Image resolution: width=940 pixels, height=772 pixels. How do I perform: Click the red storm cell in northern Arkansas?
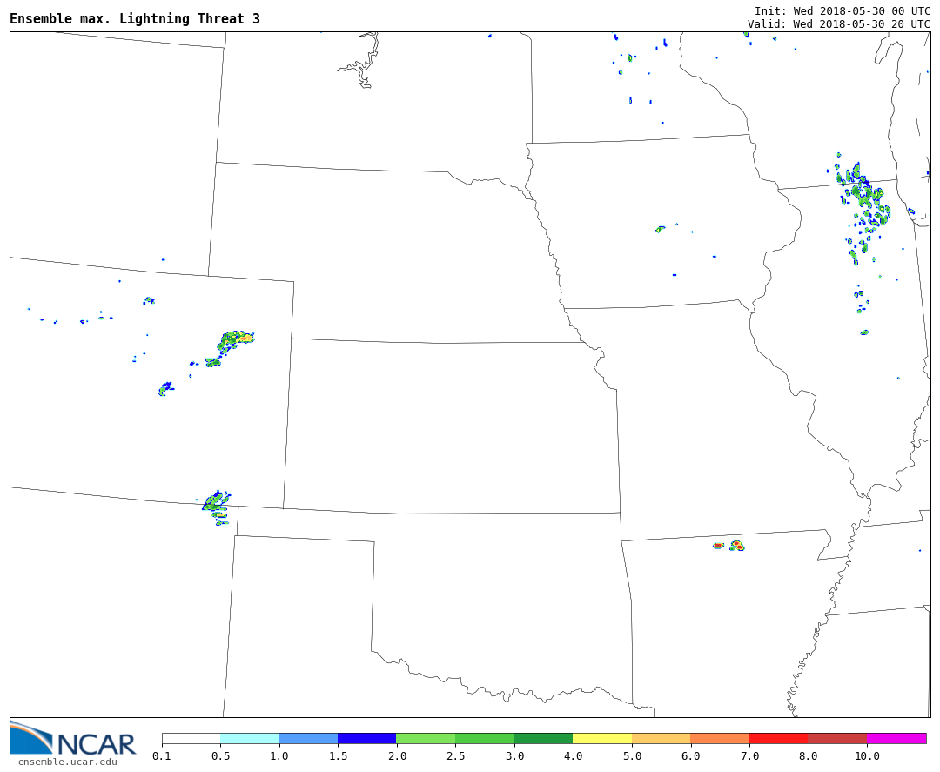[736, 546]
